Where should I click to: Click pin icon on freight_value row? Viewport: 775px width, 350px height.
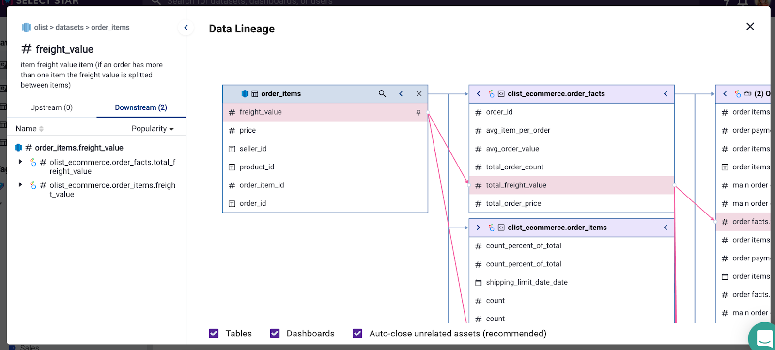pyautogui.click(x=418, y=112)
